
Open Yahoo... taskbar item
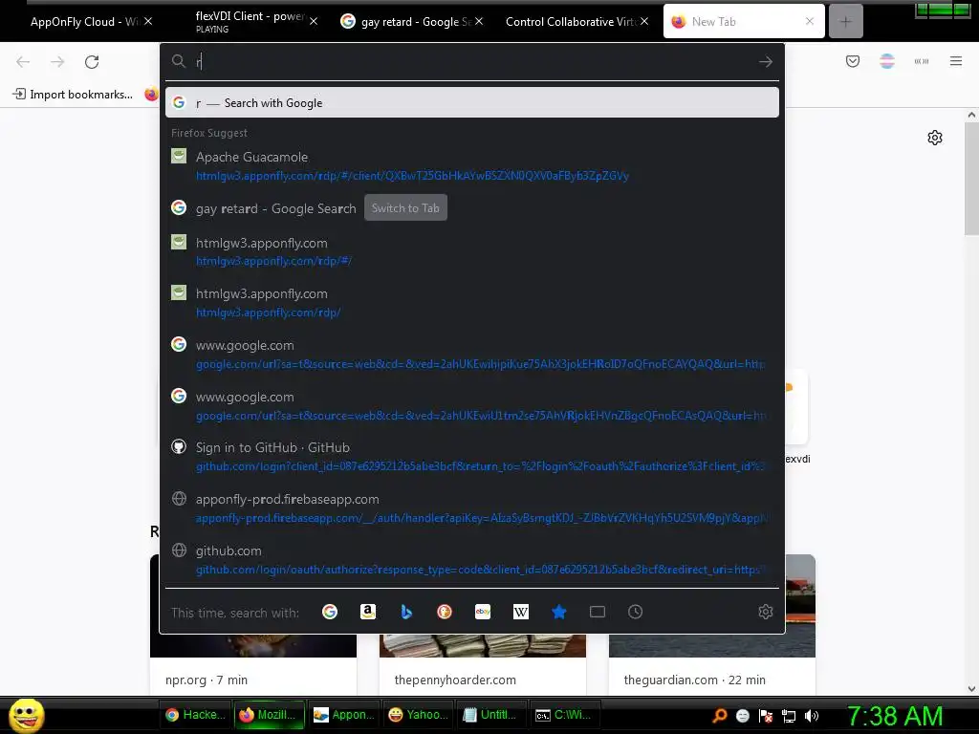tap(419, 715)
